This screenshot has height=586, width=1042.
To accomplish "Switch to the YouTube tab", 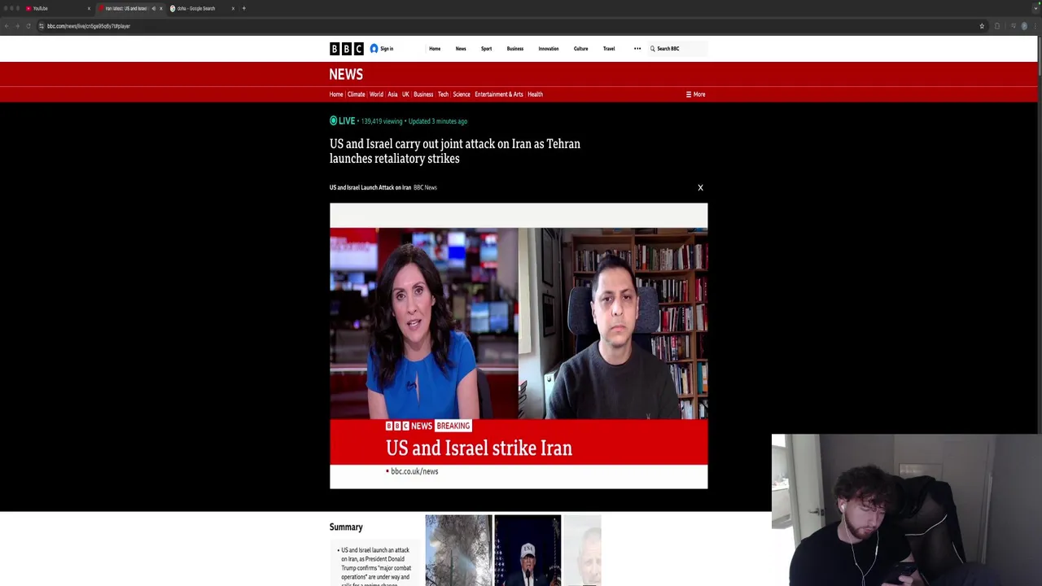I will (x=57, y=8).
